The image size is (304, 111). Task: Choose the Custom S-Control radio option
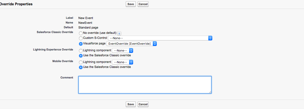(x=81, y=38)
